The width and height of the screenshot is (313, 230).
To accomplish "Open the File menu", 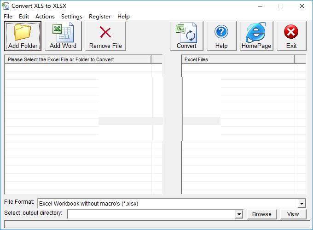I will [8, 17].
